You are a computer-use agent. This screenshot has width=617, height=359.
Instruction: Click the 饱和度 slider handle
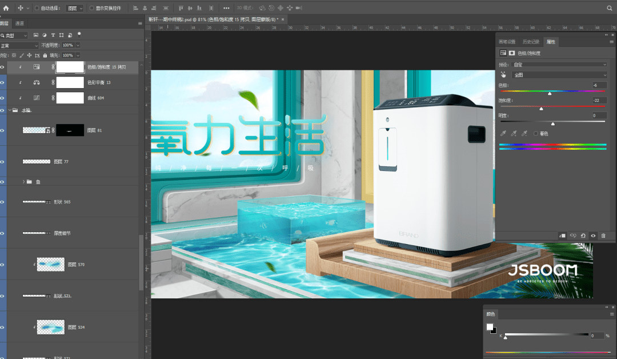click(x=541, y=109)
